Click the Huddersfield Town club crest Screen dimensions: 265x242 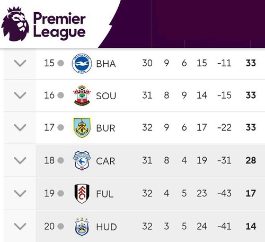click(82, 227)
